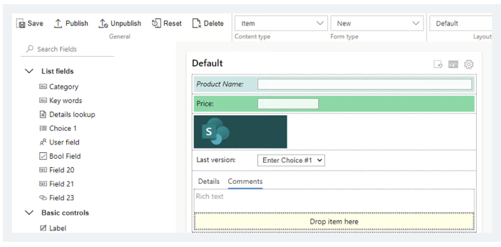Screen dimensions: 501x247
Task: Click the List fields heading text
Action: coord(57,71)
